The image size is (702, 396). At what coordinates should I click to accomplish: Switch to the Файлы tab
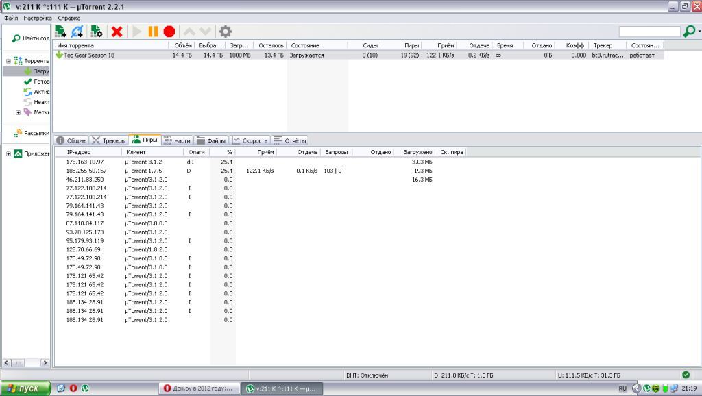coord(211,140)
